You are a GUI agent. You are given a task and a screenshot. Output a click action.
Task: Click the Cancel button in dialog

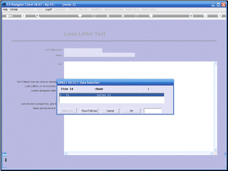pos(110,111)
